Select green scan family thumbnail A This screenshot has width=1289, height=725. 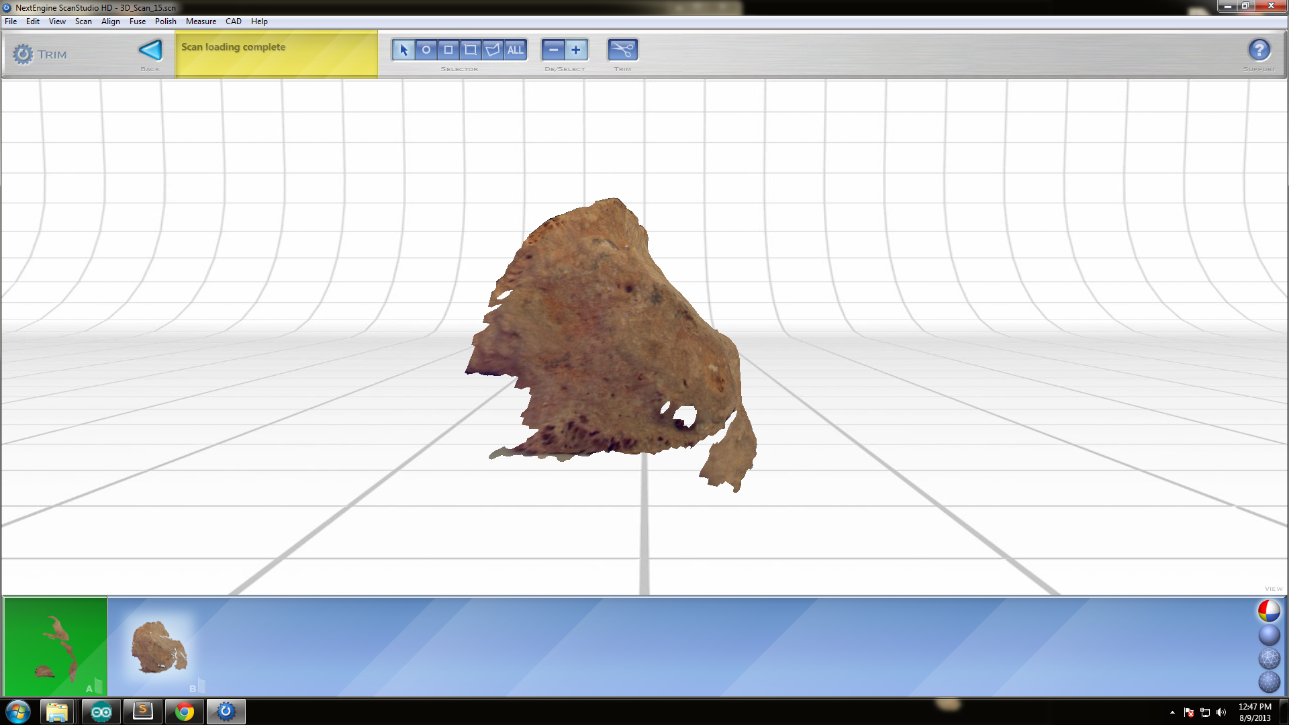point(56,647)
